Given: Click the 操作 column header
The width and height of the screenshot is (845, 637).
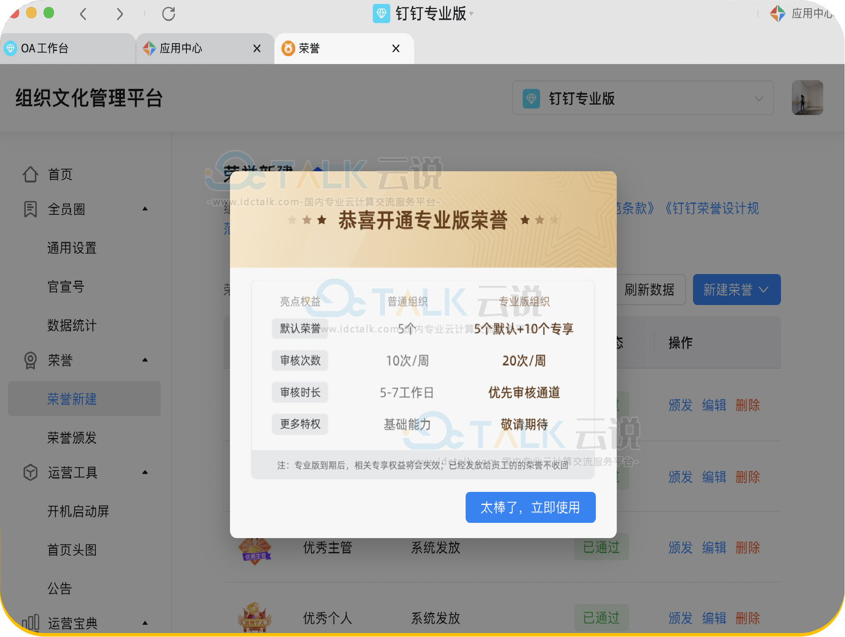Looking at the screenshot, I should [680, 343].
